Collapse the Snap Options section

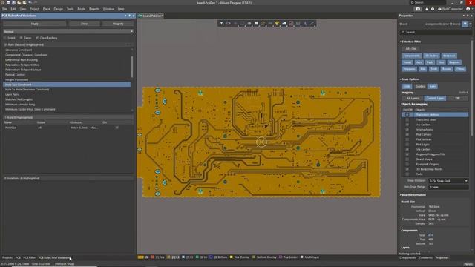tap(401, 79)
